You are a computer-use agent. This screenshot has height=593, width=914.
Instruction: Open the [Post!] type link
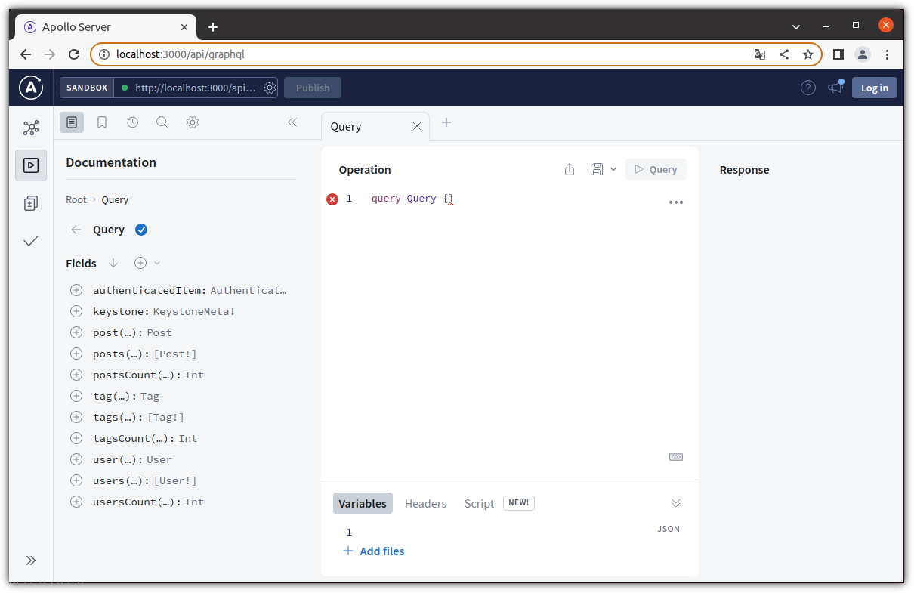[175, 354]
